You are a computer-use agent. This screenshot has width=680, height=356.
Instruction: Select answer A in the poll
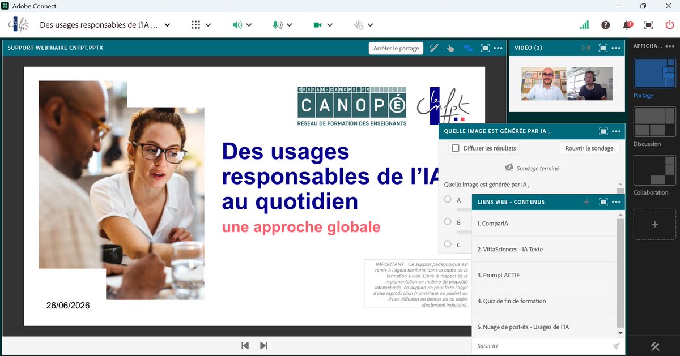point(448,200)
